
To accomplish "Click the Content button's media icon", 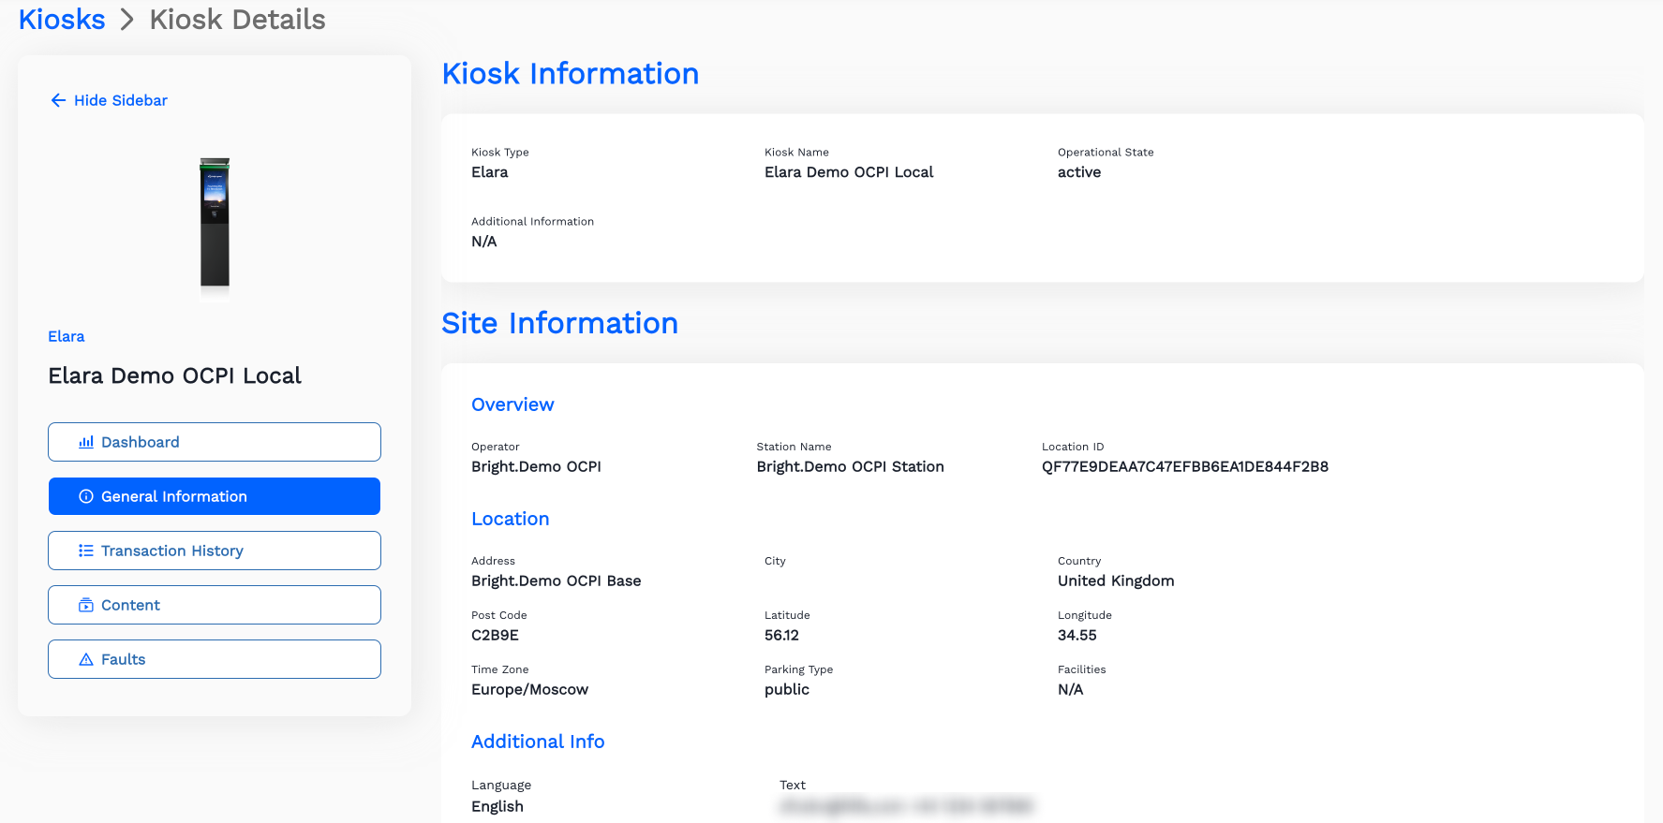I will pos(86,605).
